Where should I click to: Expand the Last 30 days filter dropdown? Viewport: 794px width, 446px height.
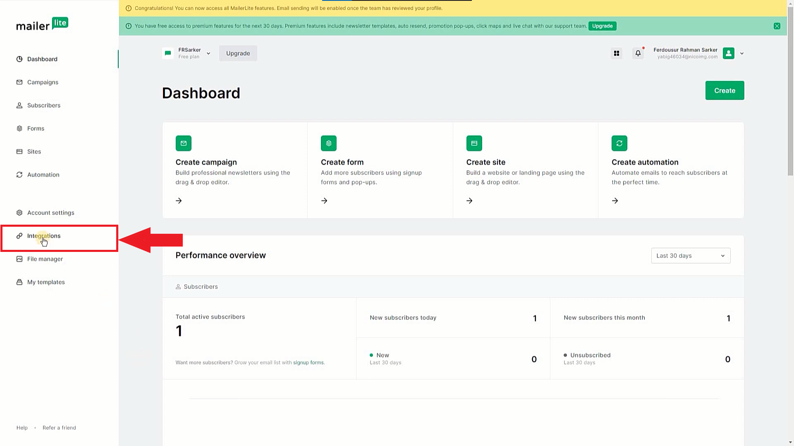point(690,255)
